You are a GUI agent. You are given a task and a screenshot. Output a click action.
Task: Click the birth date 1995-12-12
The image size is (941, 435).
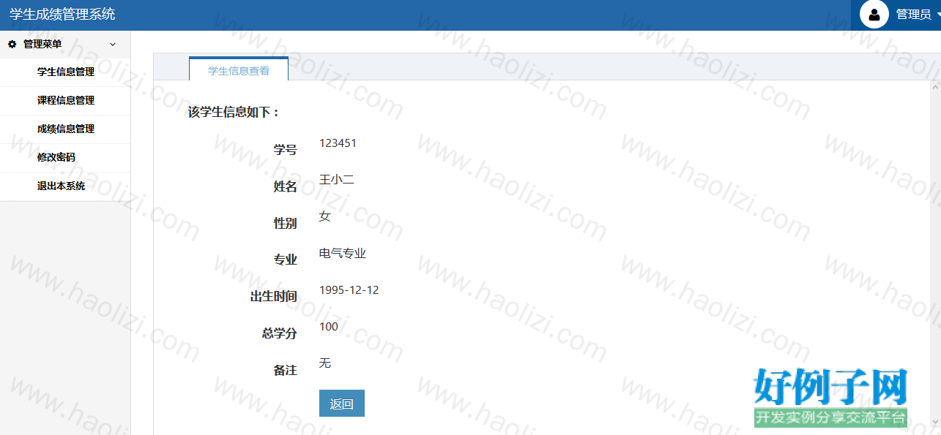coord(349,290)
